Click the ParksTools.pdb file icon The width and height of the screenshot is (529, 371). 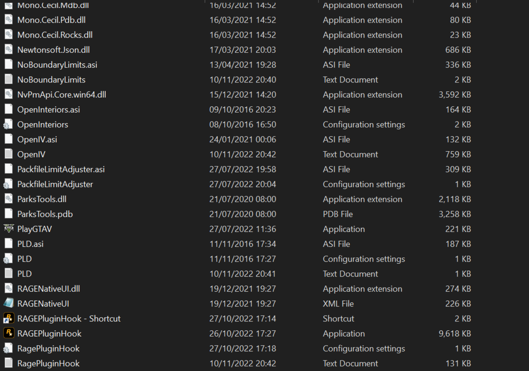8,214
